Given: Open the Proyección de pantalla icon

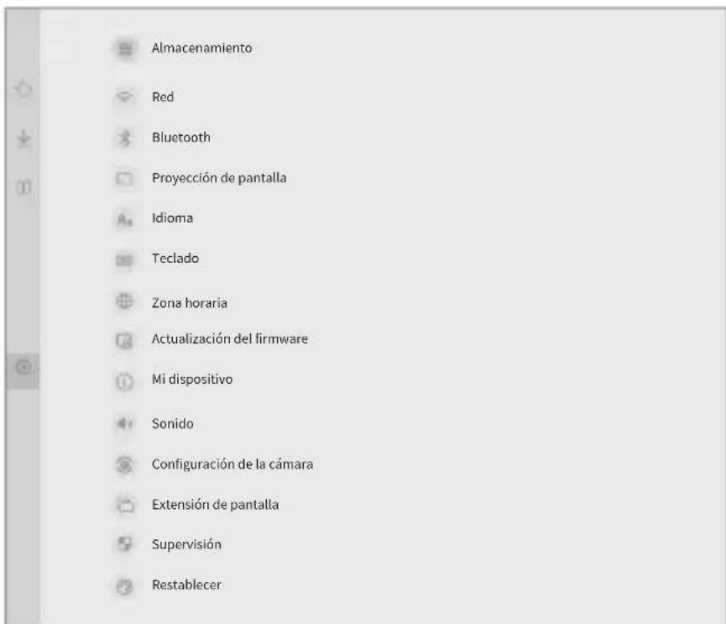Looking at the screenshot, I should [124, 178].
